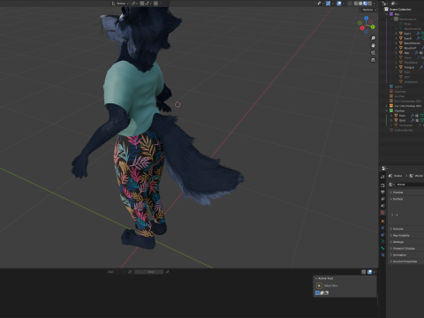
Task: Click the green Clothes collection icon
Action: (391, 110)
